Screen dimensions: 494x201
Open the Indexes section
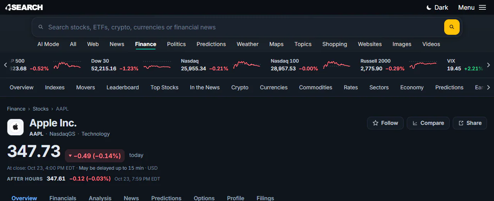(55, 87)
